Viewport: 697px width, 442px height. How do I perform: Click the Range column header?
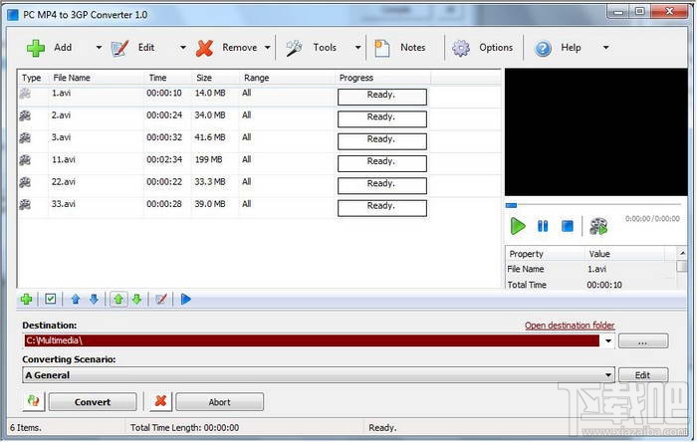click(257, 78)
